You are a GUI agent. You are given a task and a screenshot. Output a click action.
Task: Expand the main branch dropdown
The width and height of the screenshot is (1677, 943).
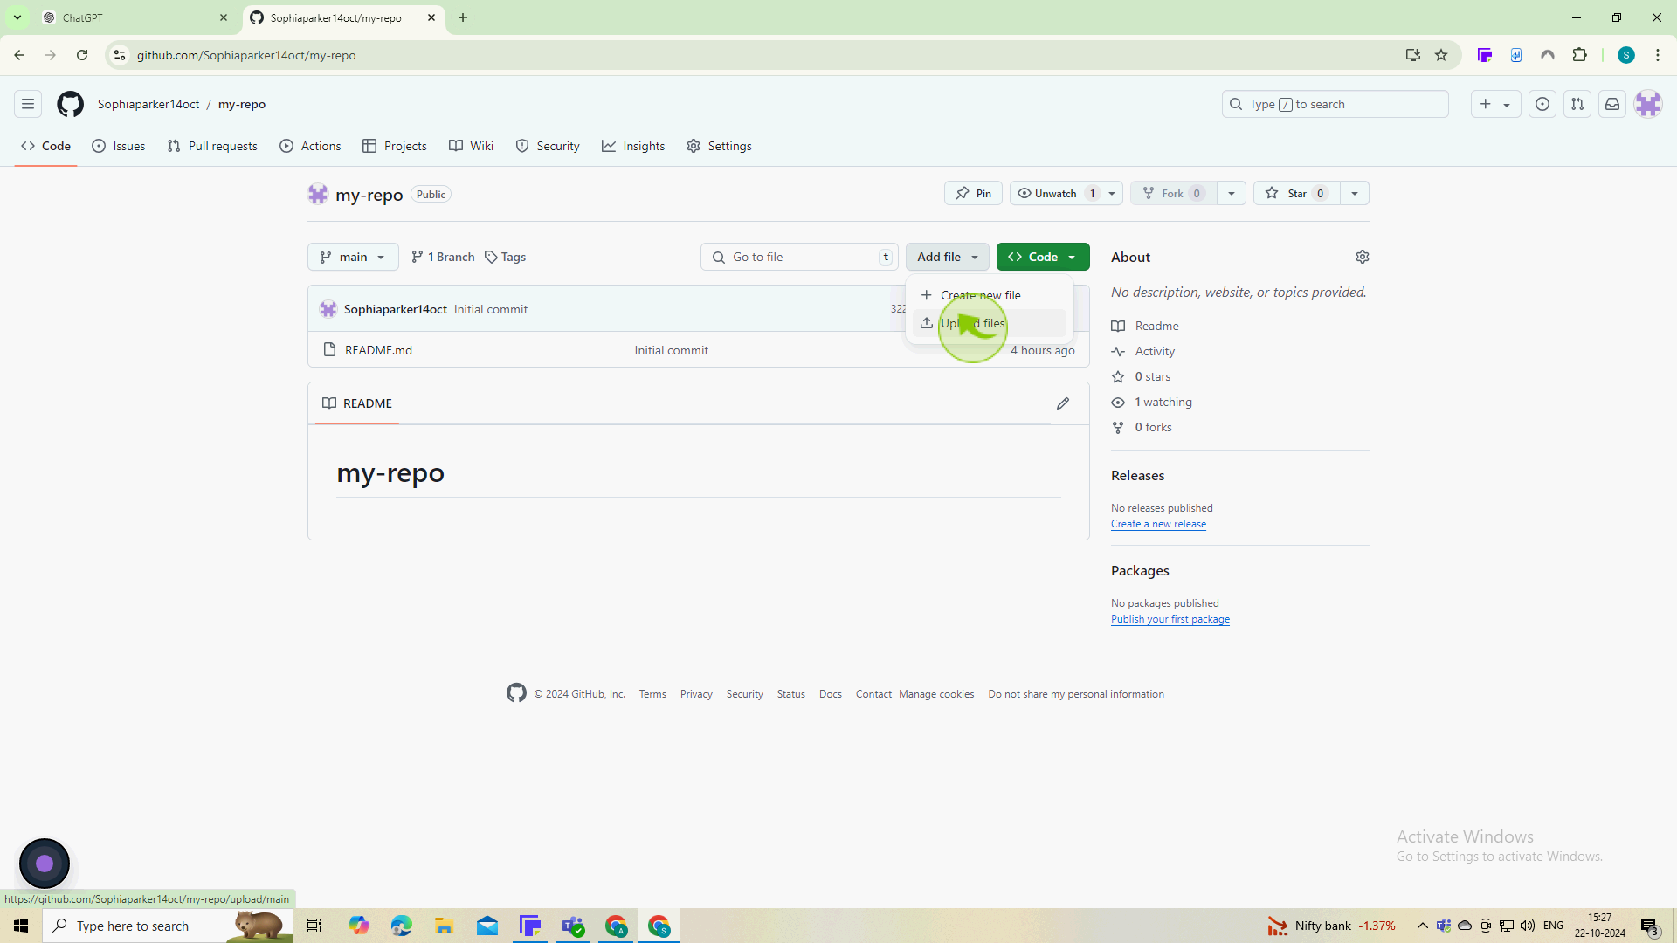click(x=353, y=257)
